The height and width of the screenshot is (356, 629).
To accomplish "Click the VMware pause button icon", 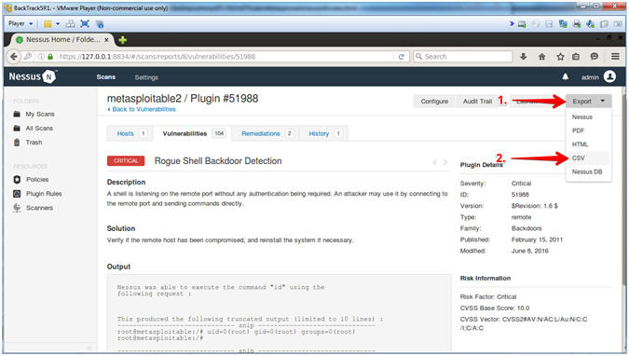I will tap(48, 24).
